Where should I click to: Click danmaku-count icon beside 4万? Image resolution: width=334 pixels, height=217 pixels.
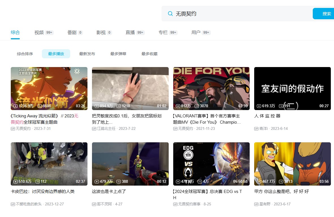[x=200, y=182]
